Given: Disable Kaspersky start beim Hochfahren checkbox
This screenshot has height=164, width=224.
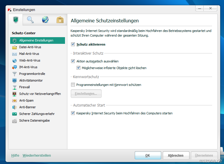Looking at the screenshot, I should coord(73,113).
